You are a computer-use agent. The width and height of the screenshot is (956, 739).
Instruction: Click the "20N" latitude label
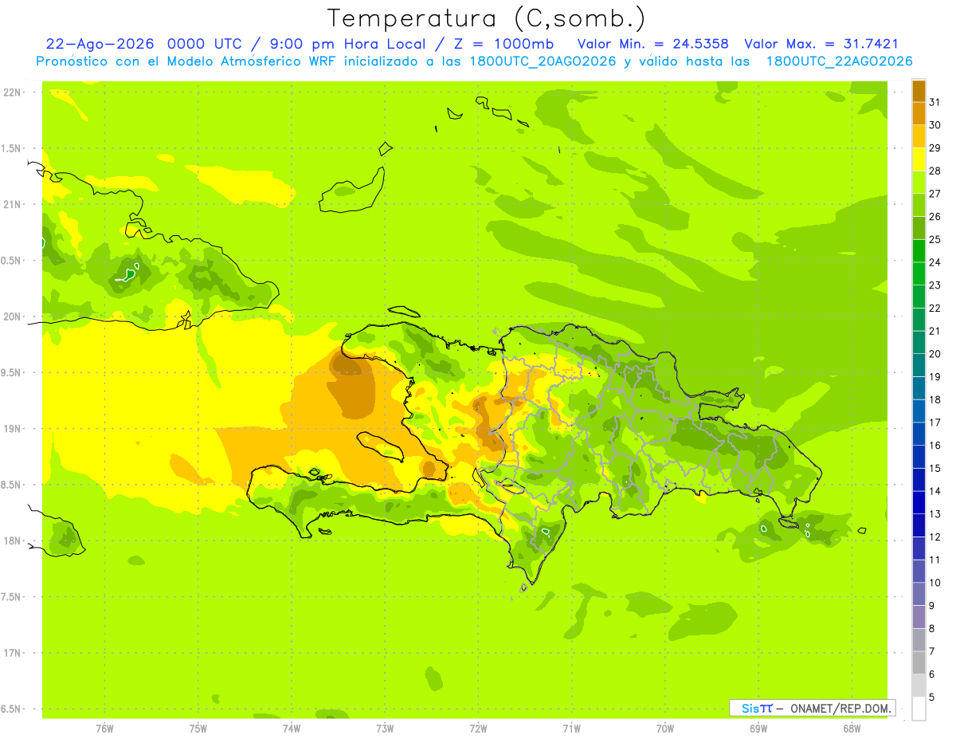[x=14, y=316]
